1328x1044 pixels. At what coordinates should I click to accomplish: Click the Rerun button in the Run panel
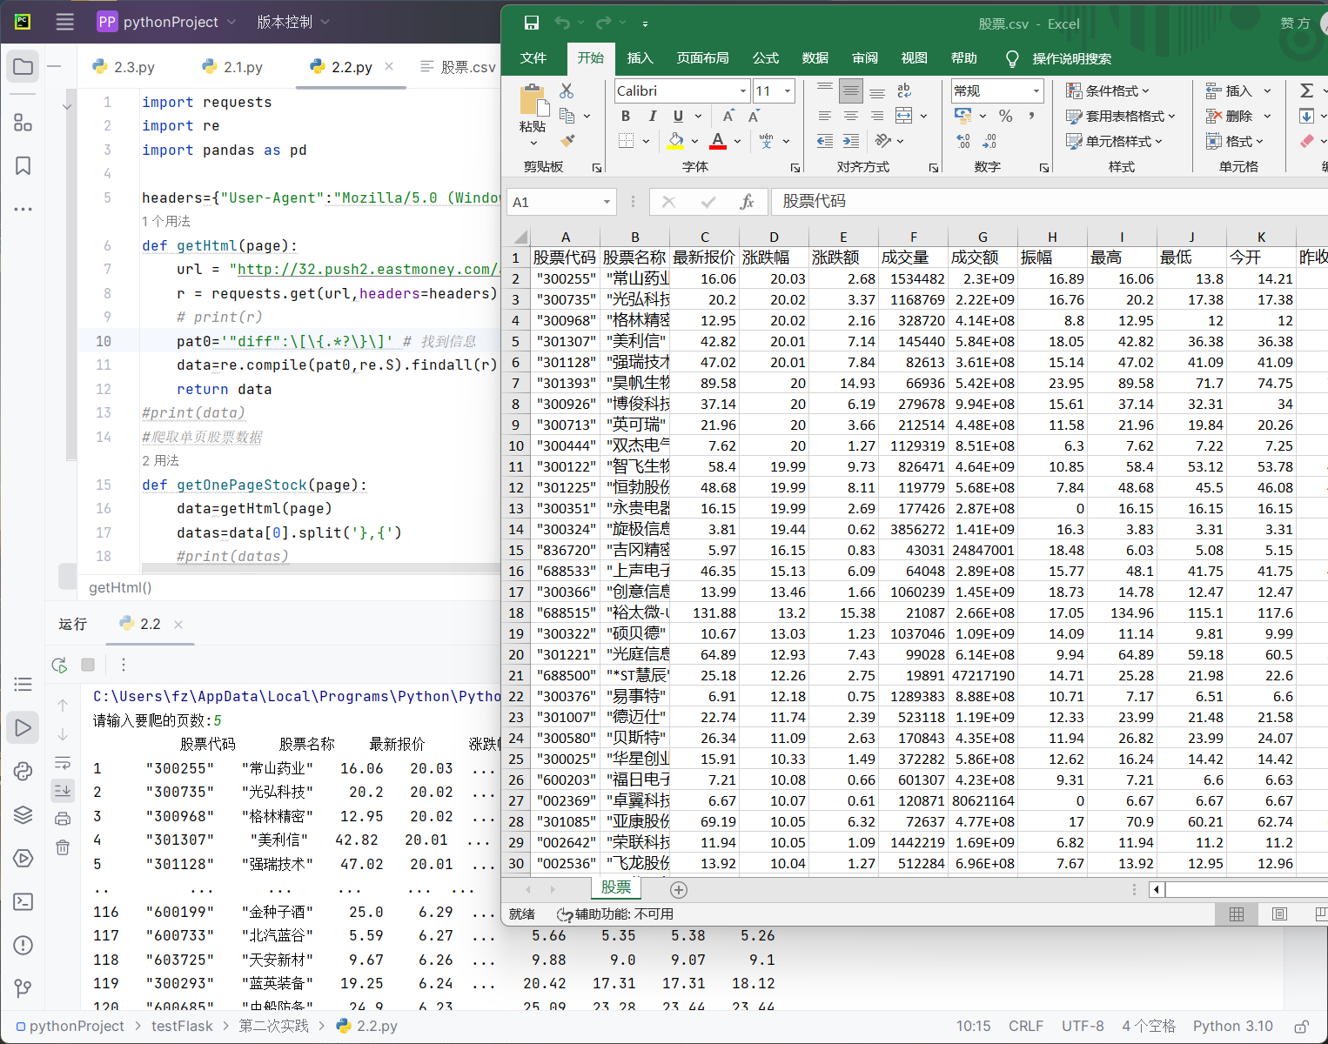tap(59, 665)
